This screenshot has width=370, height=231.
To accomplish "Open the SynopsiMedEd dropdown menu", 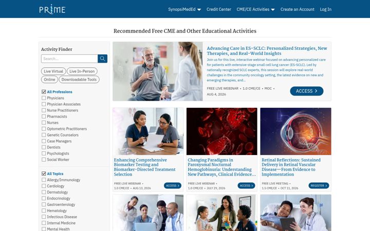I will (184, 9).
